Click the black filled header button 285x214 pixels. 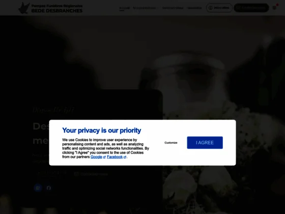pyautogui.click(x=251, y=8)
